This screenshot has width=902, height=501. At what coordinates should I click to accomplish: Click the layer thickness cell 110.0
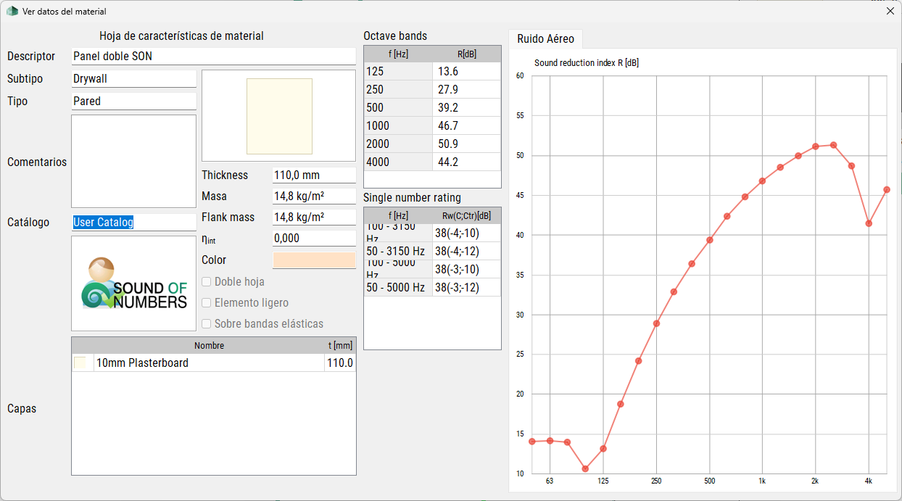coord(340,363)
